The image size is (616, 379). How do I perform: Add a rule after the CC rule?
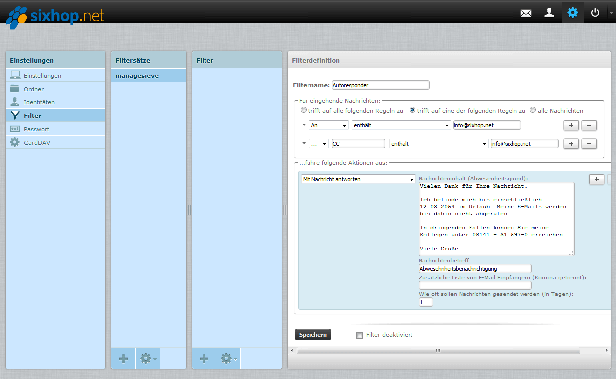tap(571, 144)
